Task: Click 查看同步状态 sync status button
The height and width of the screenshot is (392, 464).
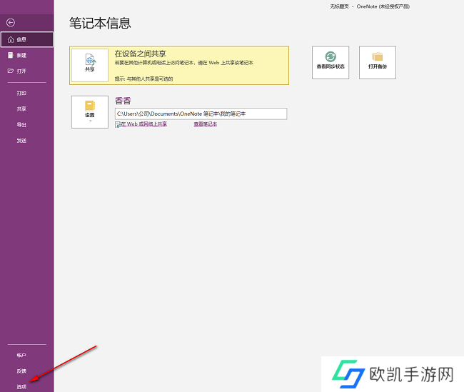Action: point(331,62)
